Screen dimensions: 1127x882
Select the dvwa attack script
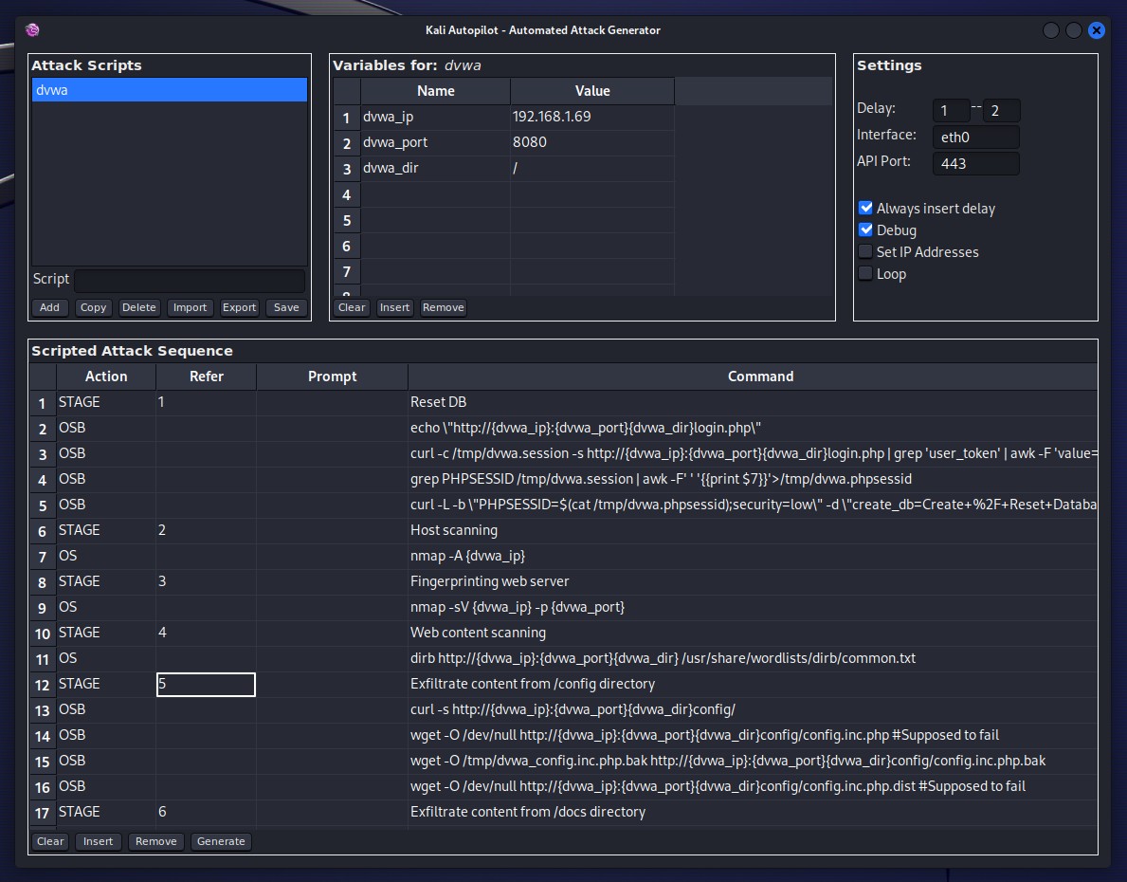pyautogui.click(x=170, y=90)
